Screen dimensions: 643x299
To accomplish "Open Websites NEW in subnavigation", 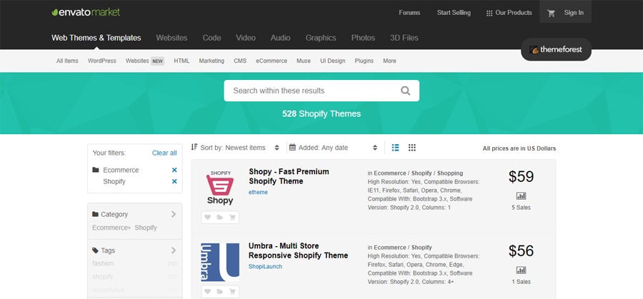I will pyautogui.click(x=145, y=61).
